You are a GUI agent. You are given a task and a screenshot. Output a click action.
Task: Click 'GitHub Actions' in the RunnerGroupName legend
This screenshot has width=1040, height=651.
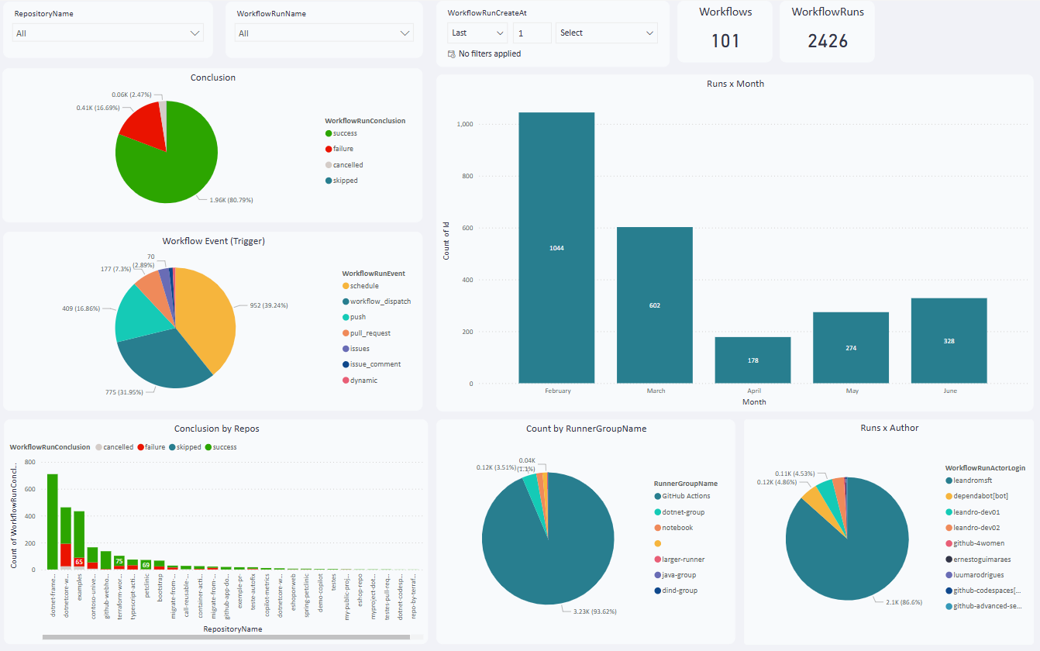682,496
